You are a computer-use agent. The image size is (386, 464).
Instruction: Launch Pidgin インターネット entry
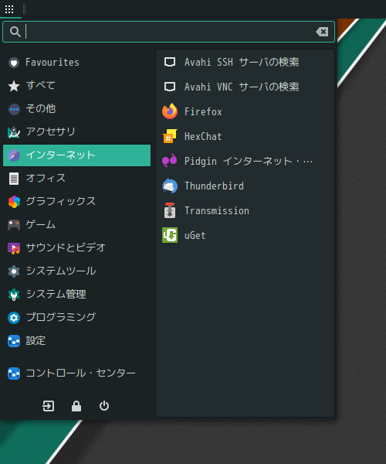click(245, 162)
